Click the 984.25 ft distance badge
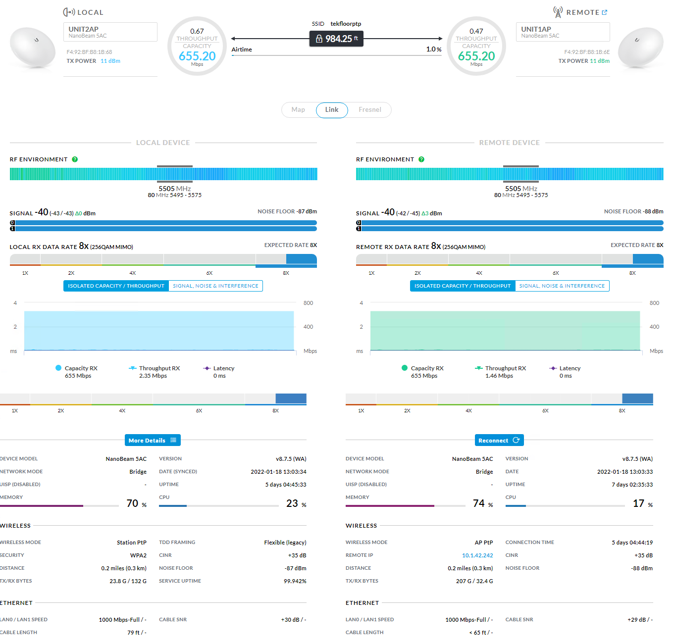Image resolution: width=674 pixels, height=644 pixels. [336, 39]
